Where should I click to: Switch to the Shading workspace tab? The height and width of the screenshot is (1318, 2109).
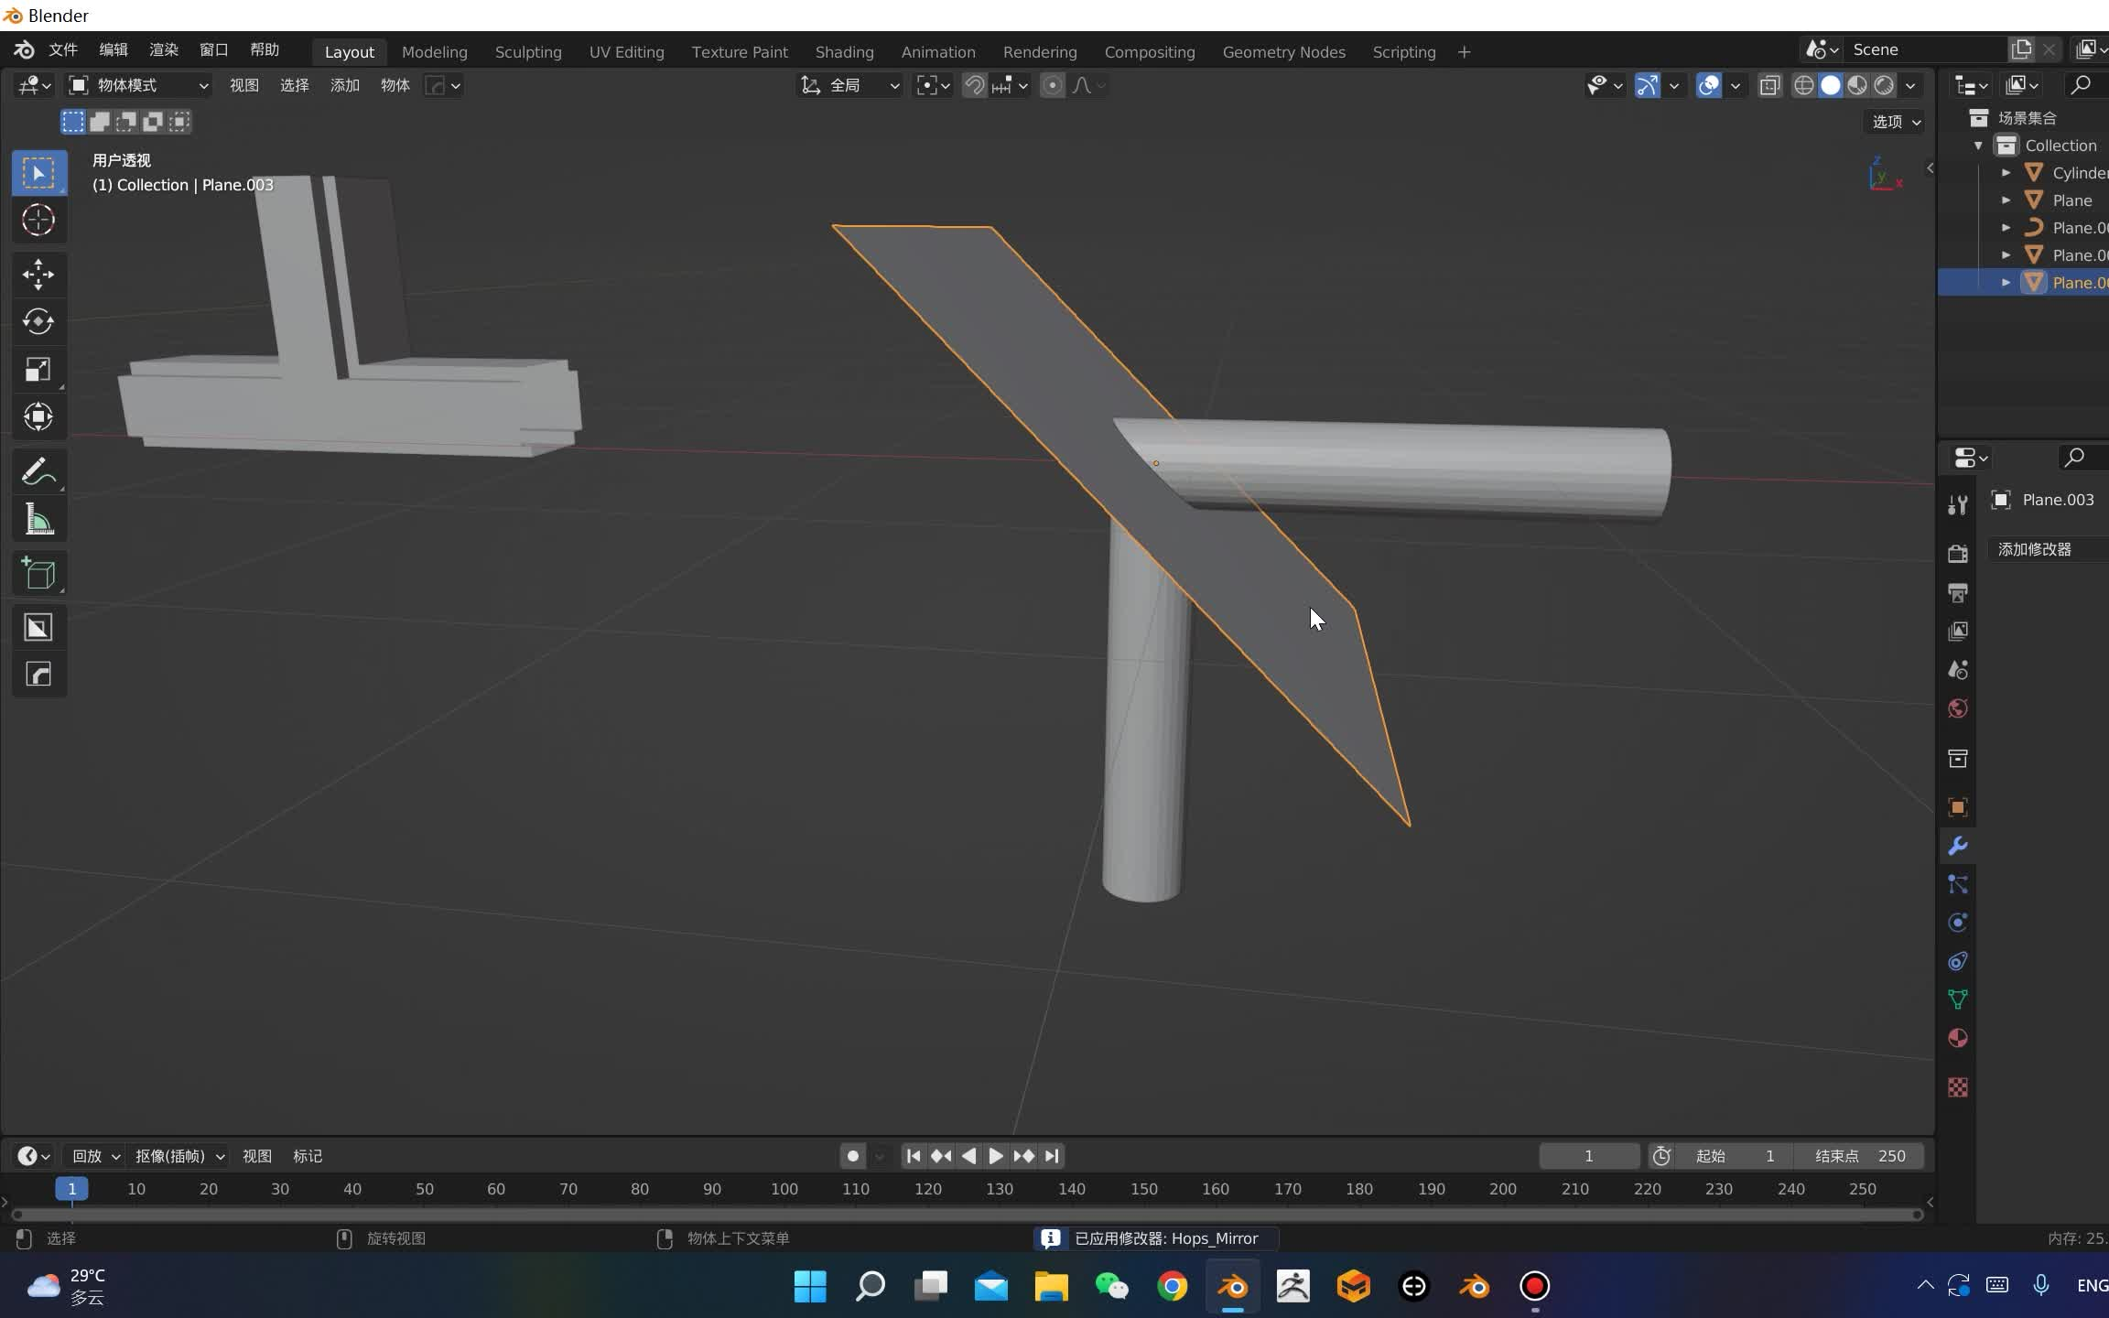843,51
